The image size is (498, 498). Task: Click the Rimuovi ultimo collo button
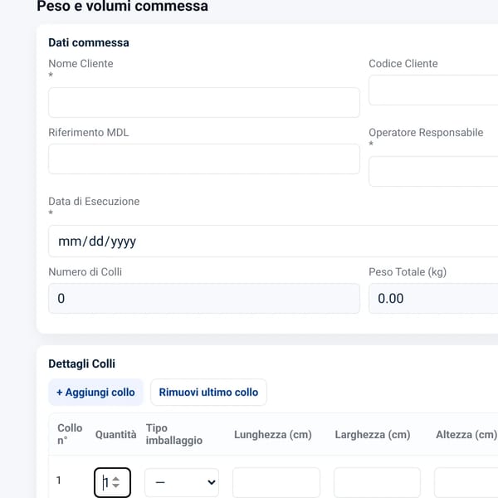(208, 393)
